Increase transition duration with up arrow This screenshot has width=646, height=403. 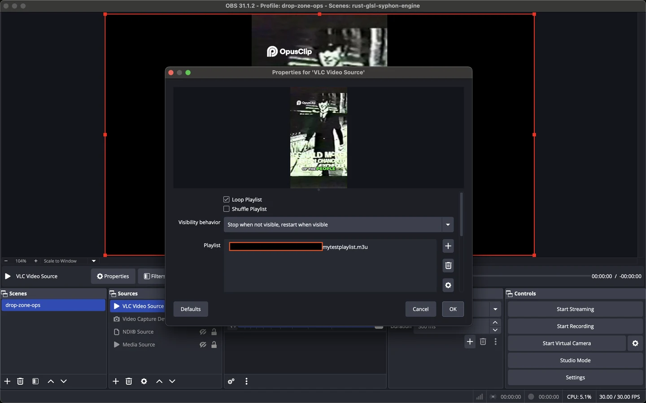(x=495, y=322)
